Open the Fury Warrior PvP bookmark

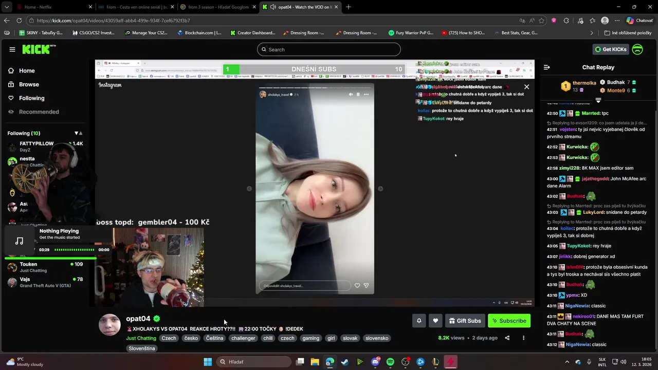411,33
